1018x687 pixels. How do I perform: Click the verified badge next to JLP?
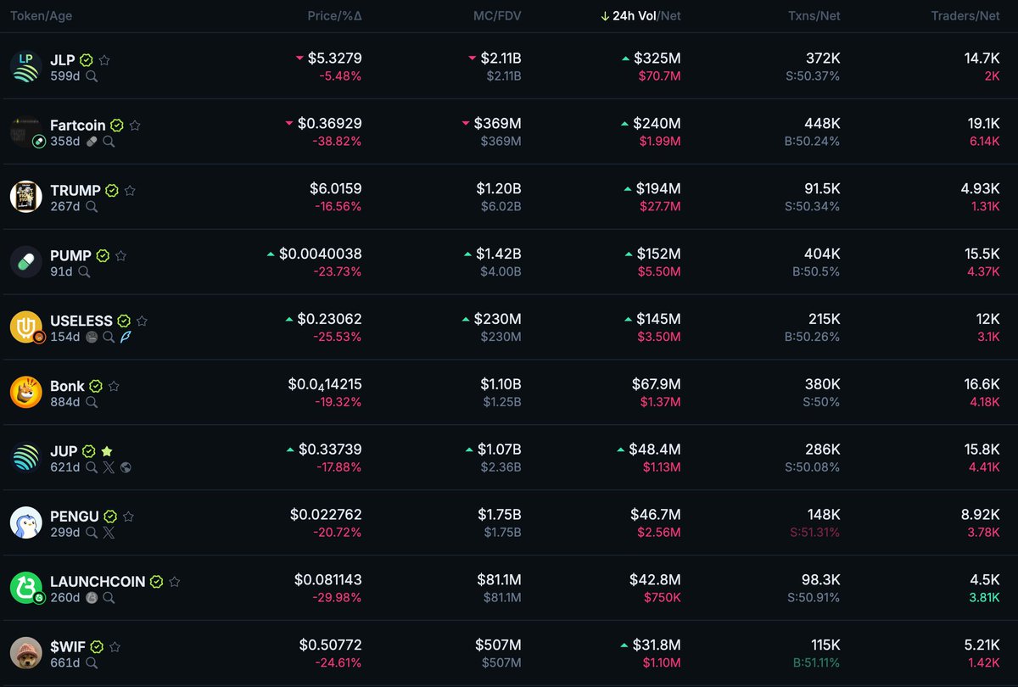[x=87, y=60]
